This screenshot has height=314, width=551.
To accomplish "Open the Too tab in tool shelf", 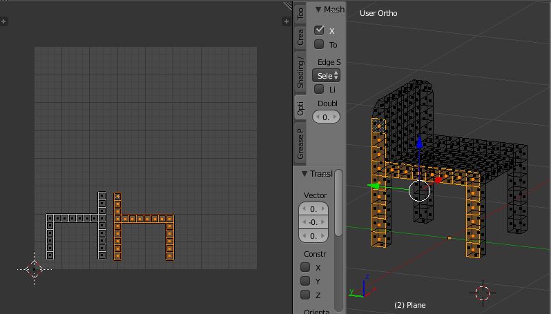I will coord(300,14).
